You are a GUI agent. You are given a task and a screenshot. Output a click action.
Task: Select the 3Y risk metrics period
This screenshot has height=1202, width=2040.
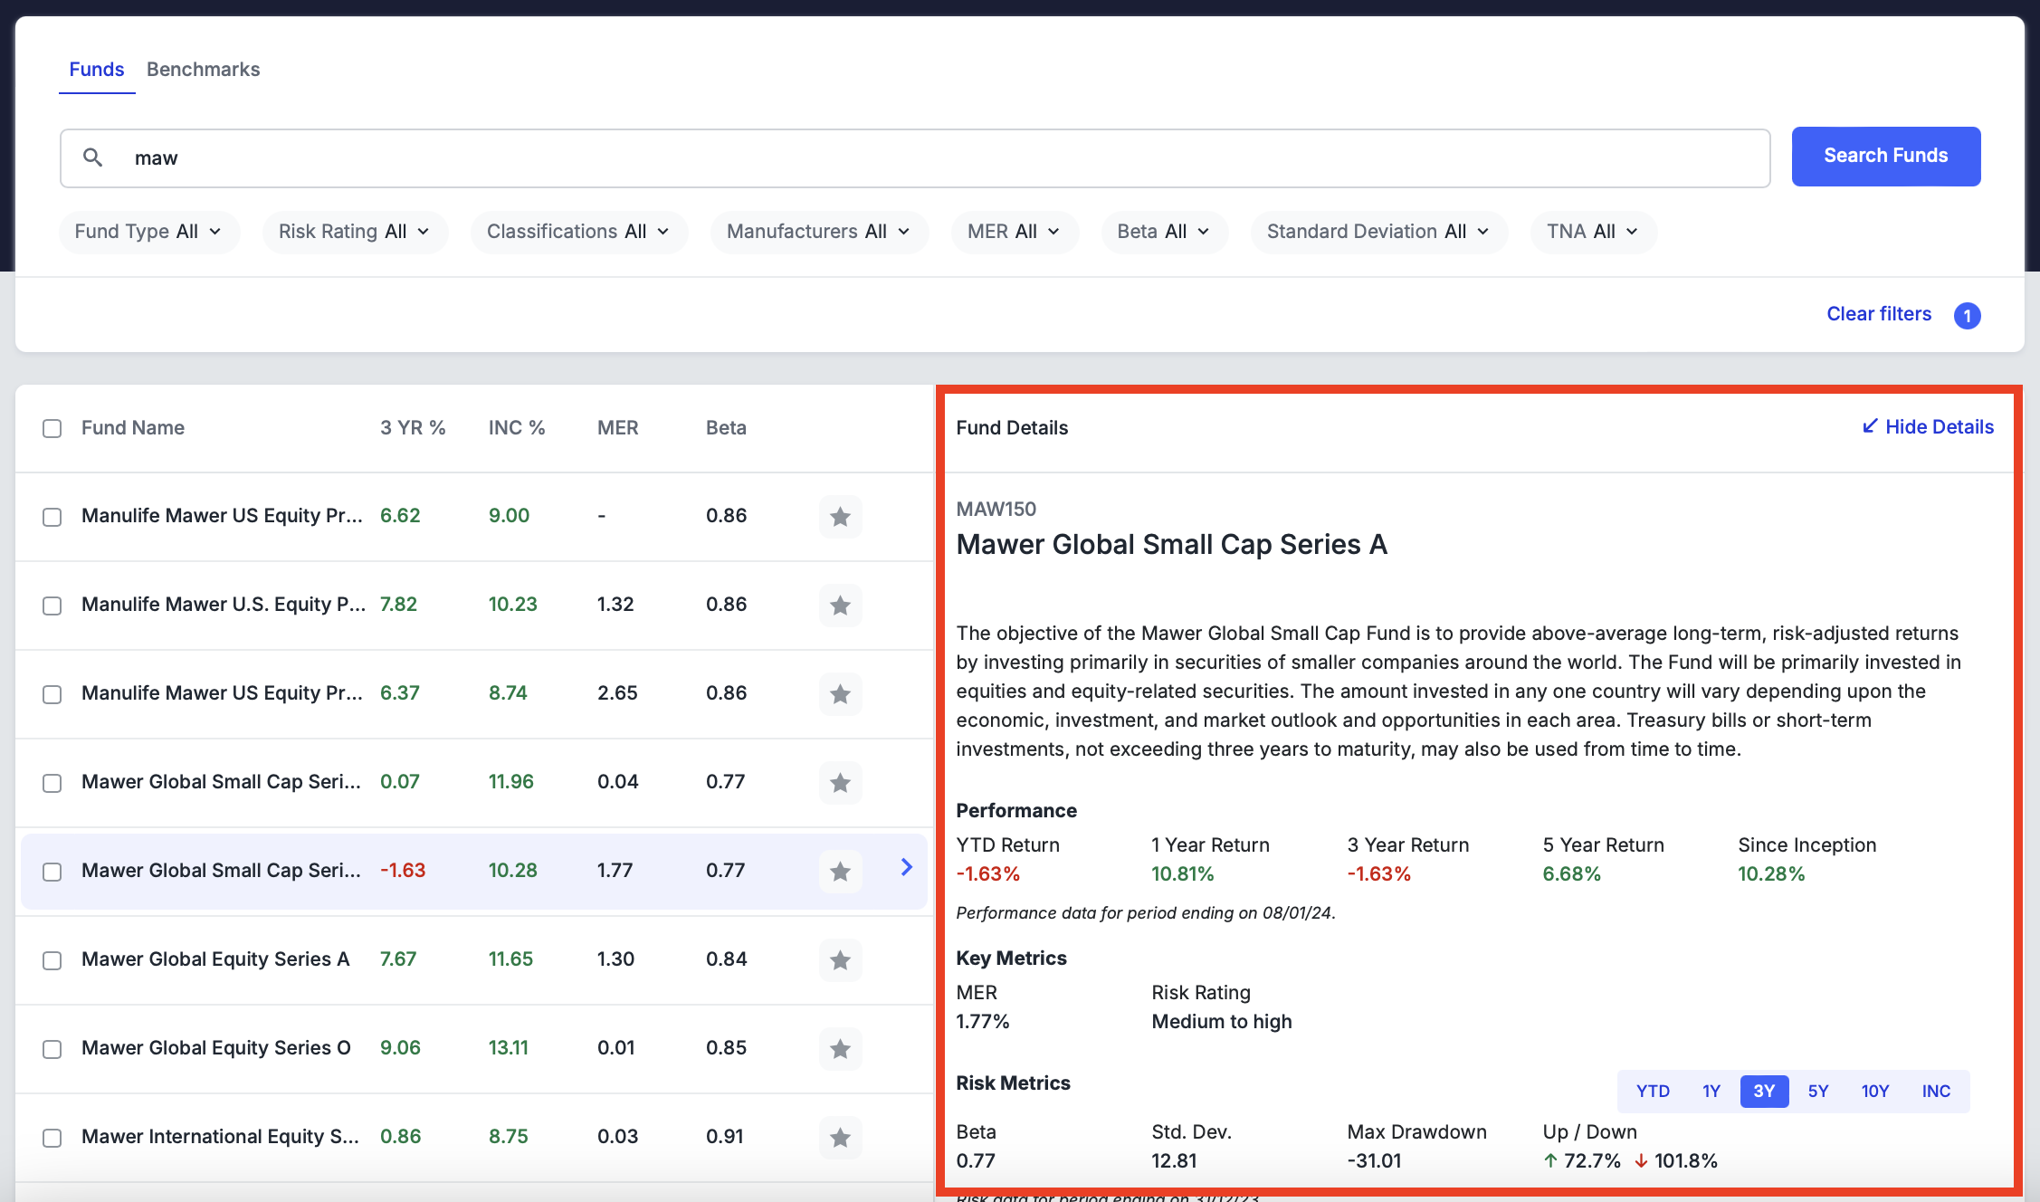(1764, 1092)
